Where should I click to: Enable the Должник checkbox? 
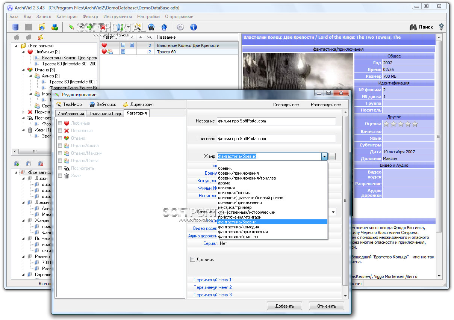click(x=193, y=260)
